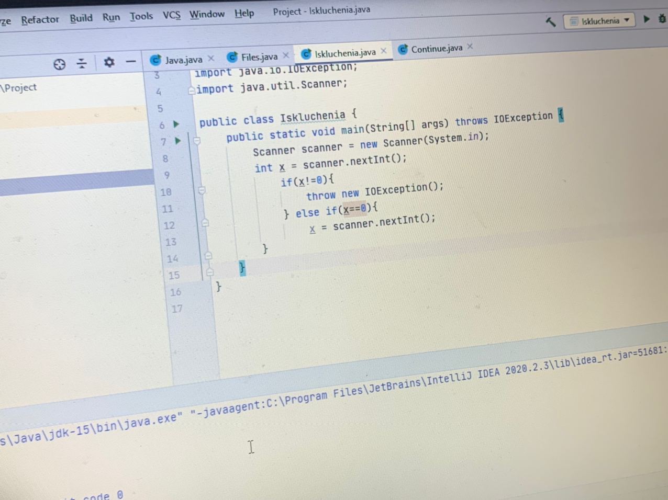The height and width of the screenshot is (500, 668).
Task: Open the Window menu
Action: coord(207,14)
